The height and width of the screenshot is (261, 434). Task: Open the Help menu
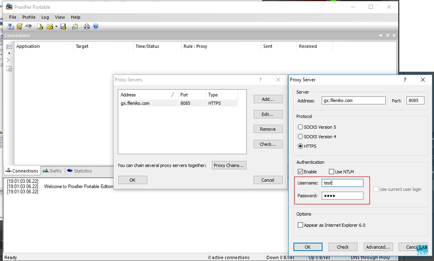tap(76, 17)
